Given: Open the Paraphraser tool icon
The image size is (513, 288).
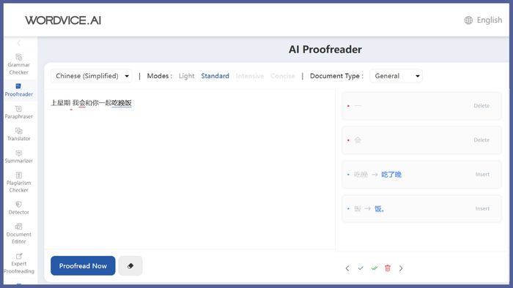Looking at the screenshot, I should pos(18,109).
